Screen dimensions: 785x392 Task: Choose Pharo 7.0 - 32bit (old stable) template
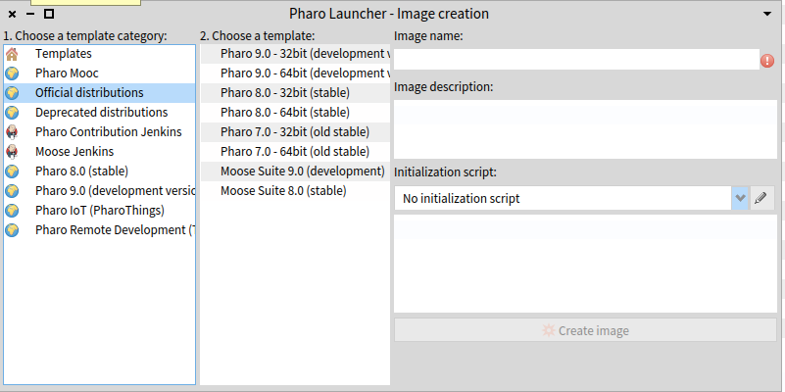pos(295,131)
